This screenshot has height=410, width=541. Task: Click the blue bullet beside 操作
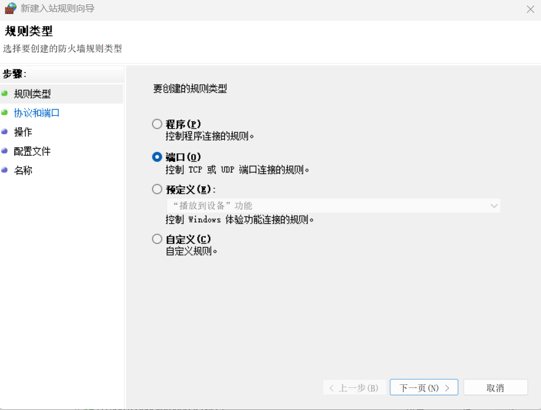coord(5,132)
